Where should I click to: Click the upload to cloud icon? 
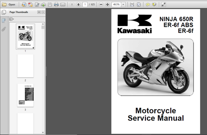tap(43, 4)
